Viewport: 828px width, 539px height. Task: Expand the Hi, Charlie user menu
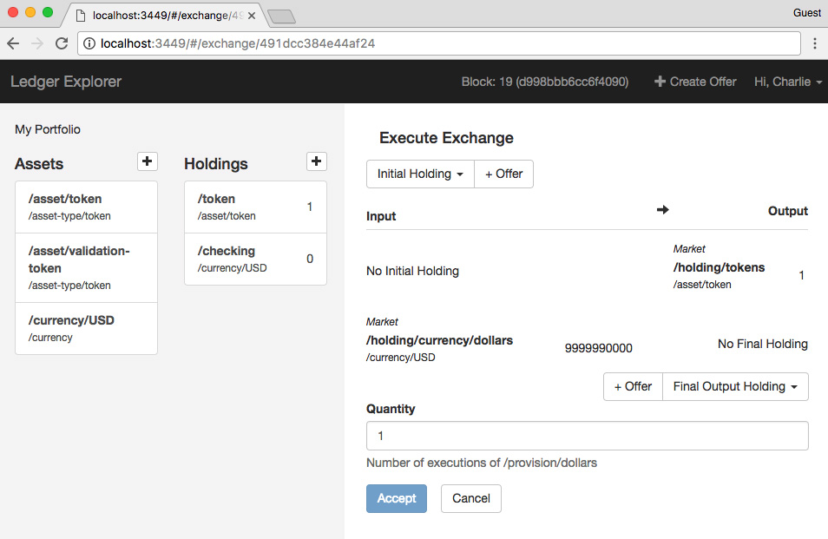pos(788,82)
